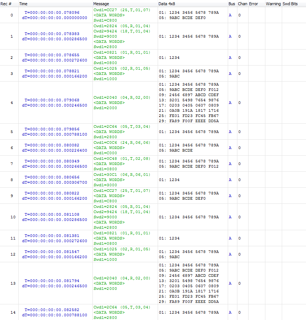The height and width of the screenshot is (320, 306).
Task: Click timestamp T=000:00:00:00.078655
Action: click(52, 55)
